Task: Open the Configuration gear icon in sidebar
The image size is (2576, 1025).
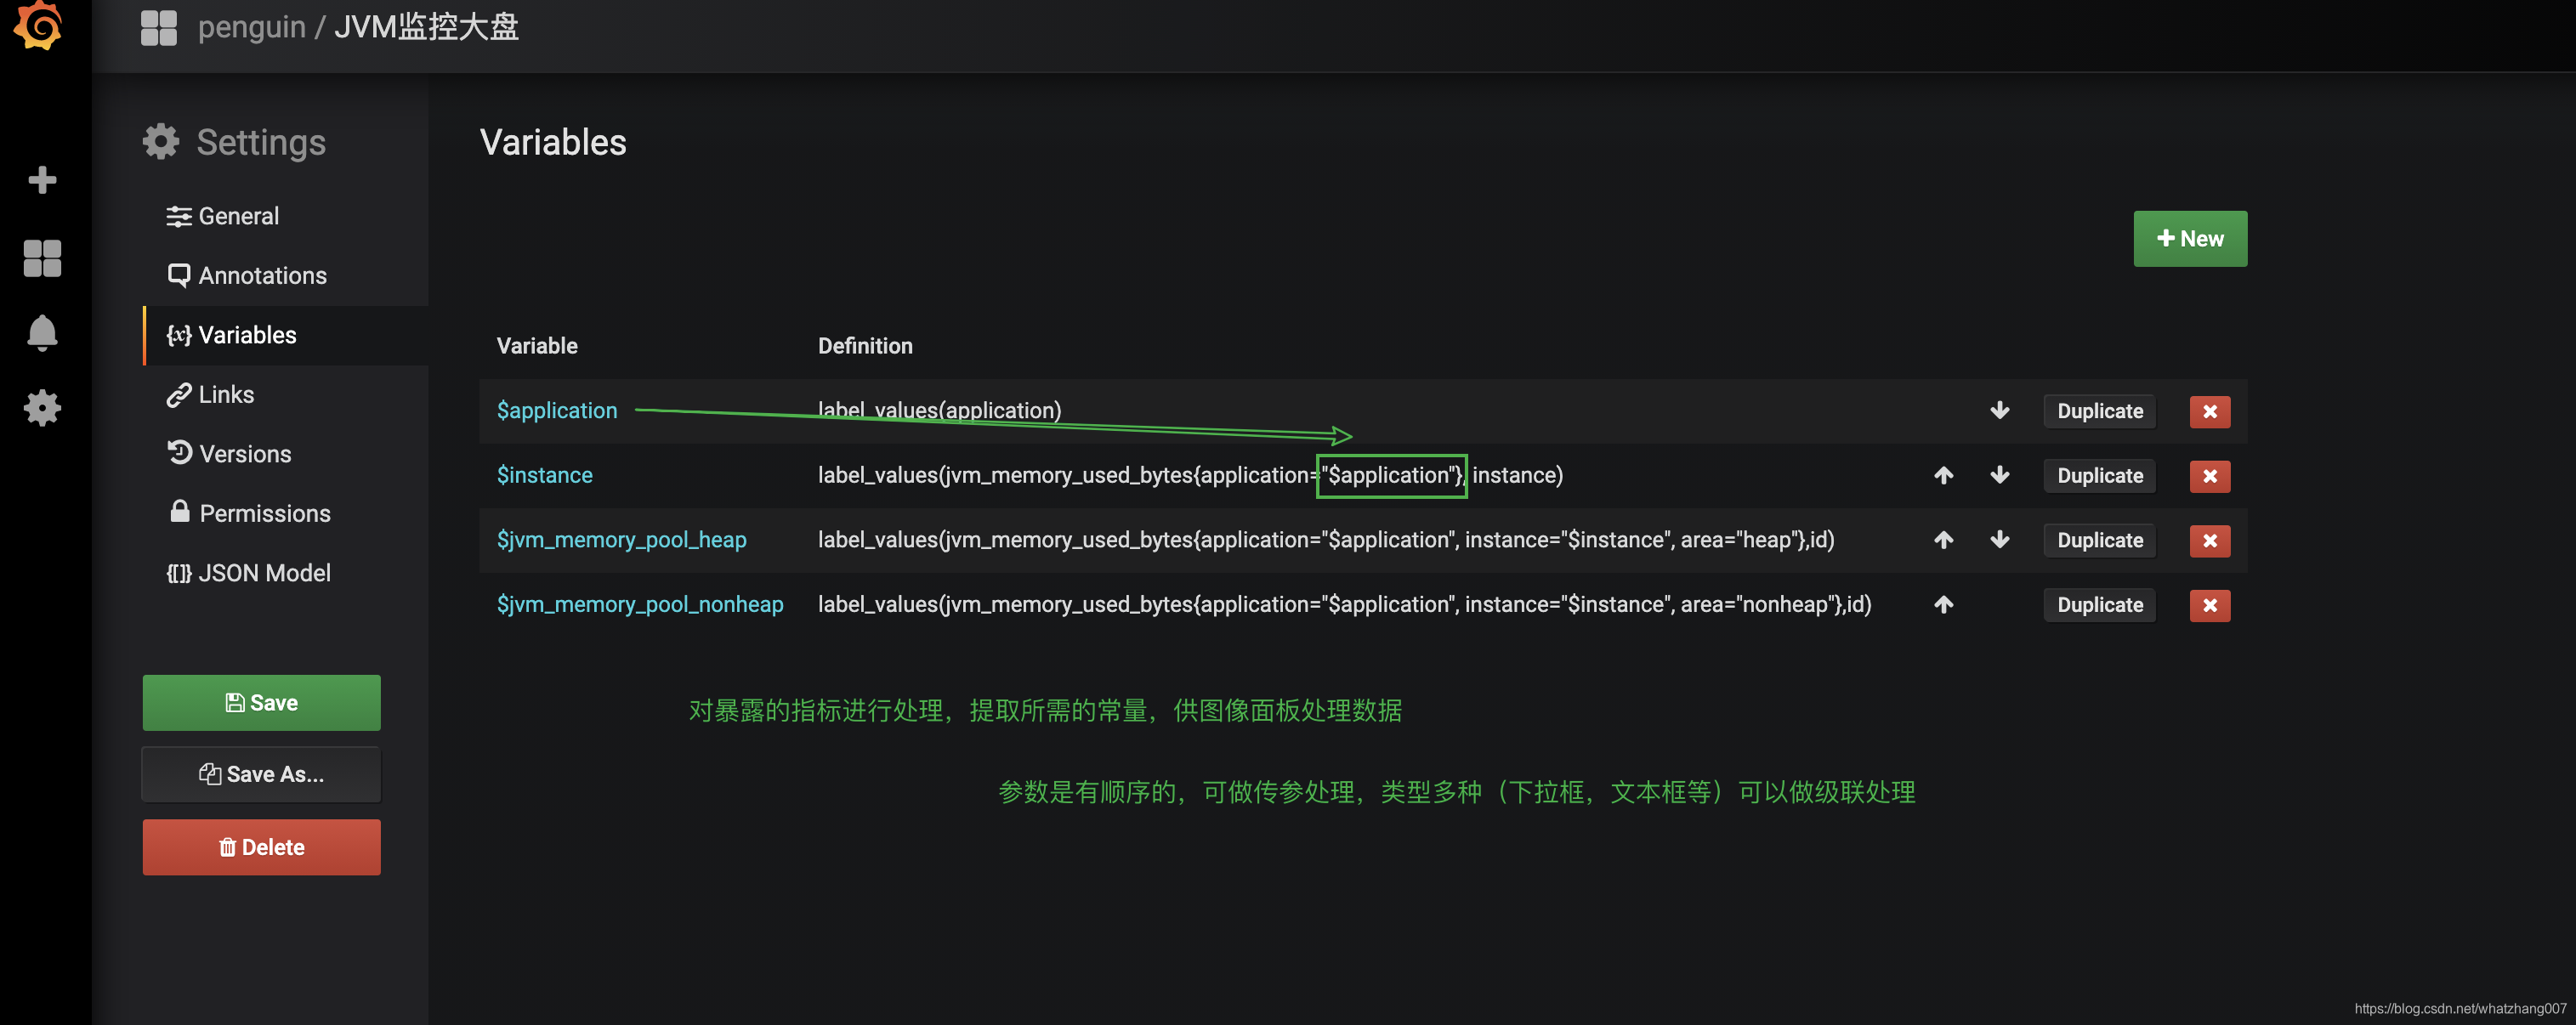Action: coord(42,408)
